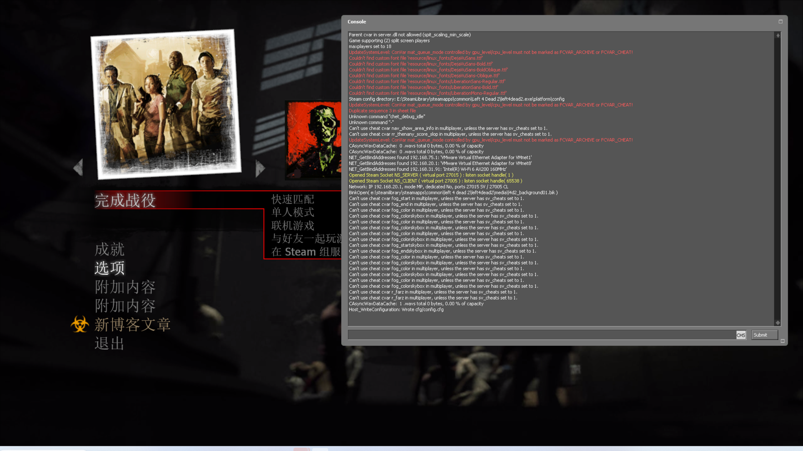Click 退出 to quit the game
This screenshot has height=451, width=803.
[x=109, y=343]
